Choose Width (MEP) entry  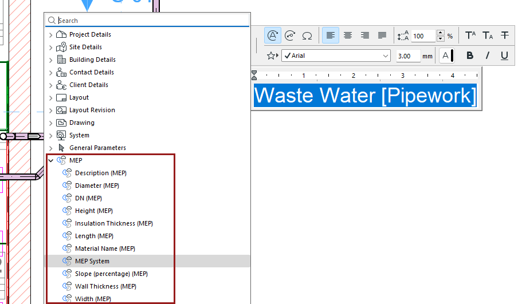pyautogui.click(x=93, y=299)
